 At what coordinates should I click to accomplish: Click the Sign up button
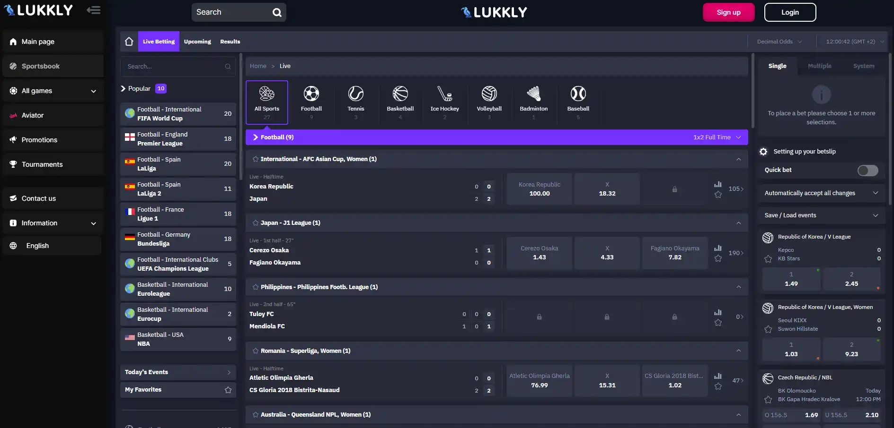(728, 12)
